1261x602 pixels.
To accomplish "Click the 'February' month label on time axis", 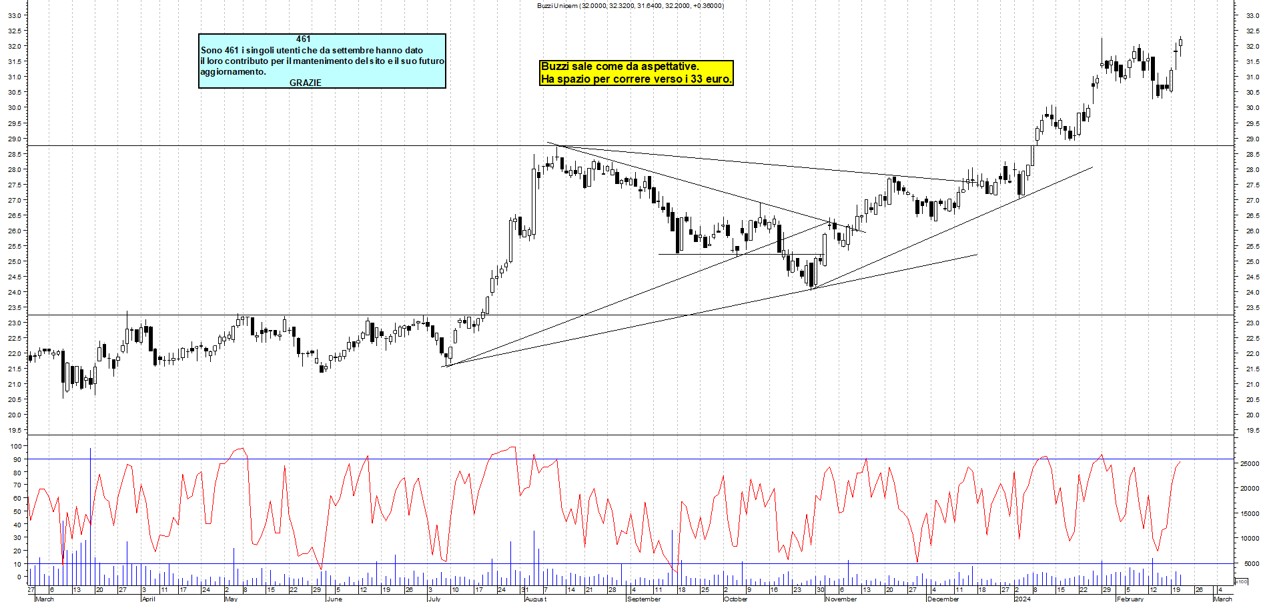I will (x=1130, y=599).
